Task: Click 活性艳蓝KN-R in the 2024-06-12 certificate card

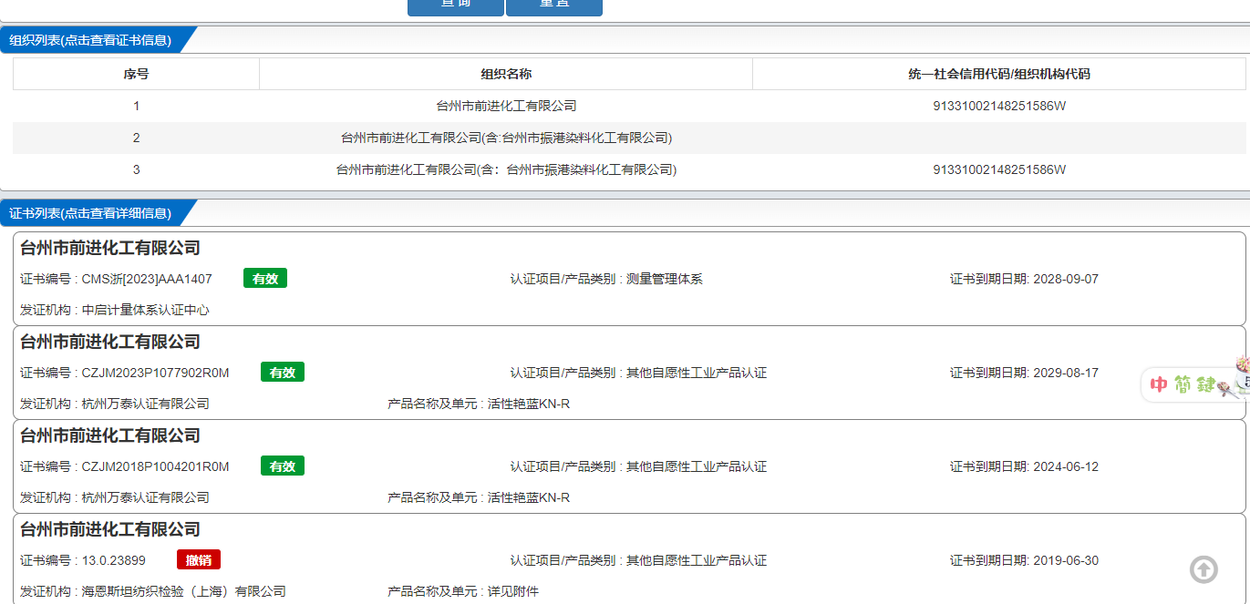Action: (x=529, y=497)
